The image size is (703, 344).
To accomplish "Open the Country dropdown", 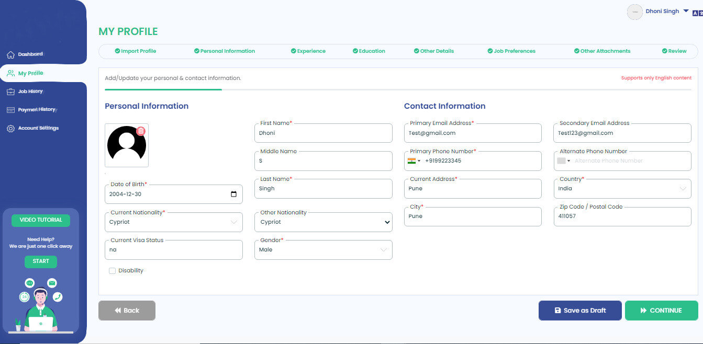I will pos(683,189).
